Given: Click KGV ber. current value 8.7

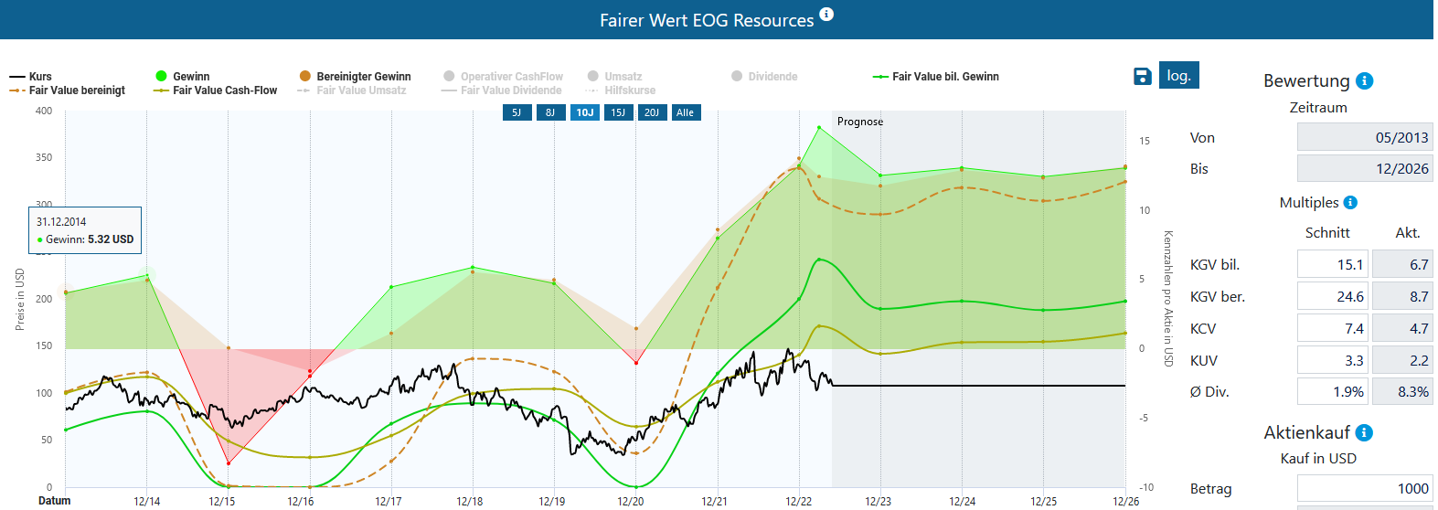Looking at the screenshot, I should [x=1402, y=296].
